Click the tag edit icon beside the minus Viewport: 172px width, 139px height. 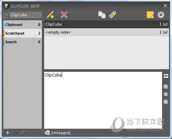click(x=23, y=133)
